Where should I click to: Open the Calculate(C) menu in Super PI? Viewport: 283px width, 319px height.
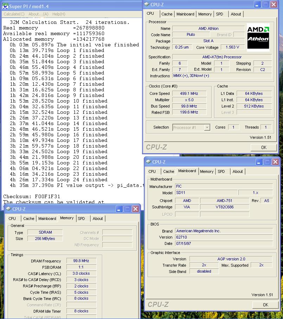point(14,14)
